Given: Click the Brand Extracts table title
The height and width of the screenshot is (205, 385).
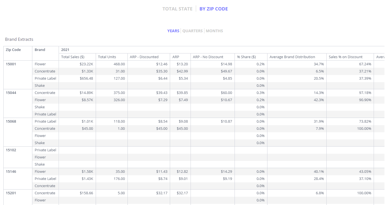Looking at the screenshot, I should point(19,39).
